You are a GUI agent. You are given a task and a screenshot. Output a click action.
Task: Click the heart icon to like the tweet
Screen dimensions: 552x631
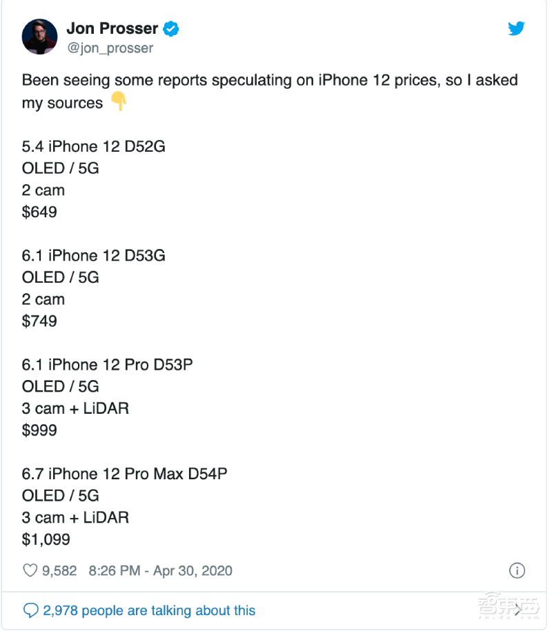tap(30, 570)
